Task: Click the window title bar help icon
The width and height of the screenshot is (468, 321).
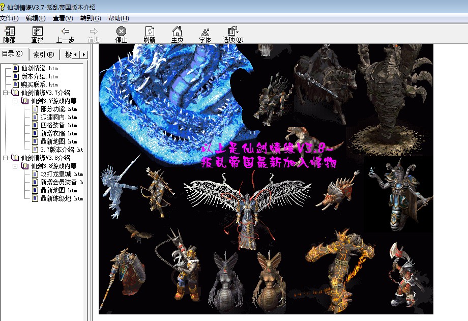Action: [2, 7]
